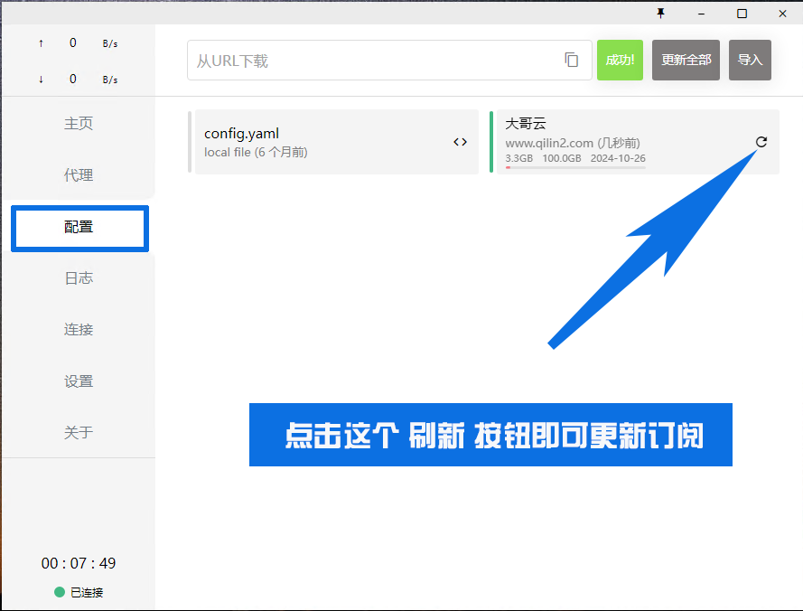Viewport: 803px width, 611px height.
Task: Switch to the 代理 section
Action: (x=79, y=175)
